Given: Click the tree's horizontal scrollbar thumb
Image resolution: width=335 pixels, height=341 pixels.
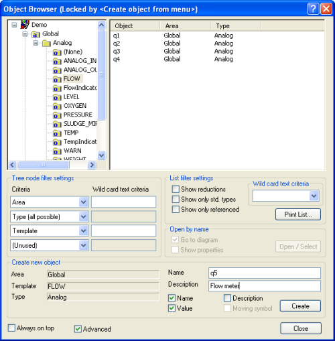Looking at the screenshot, I should point(44,165).
